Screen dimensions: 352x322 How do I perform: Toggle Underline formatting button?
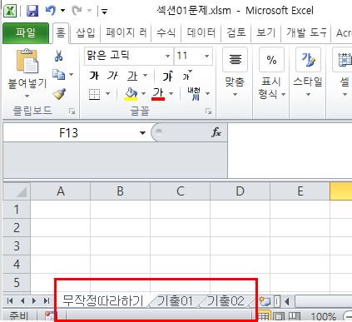point(132,76)
